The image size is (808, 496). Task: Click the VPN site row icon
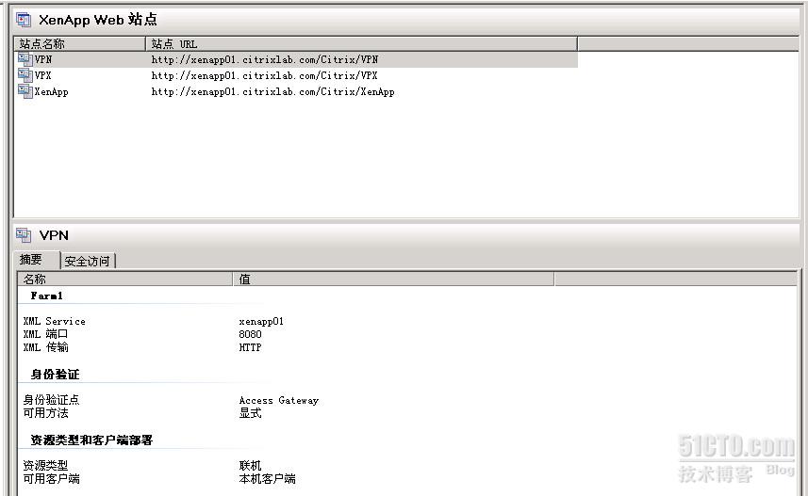(25, 58)
